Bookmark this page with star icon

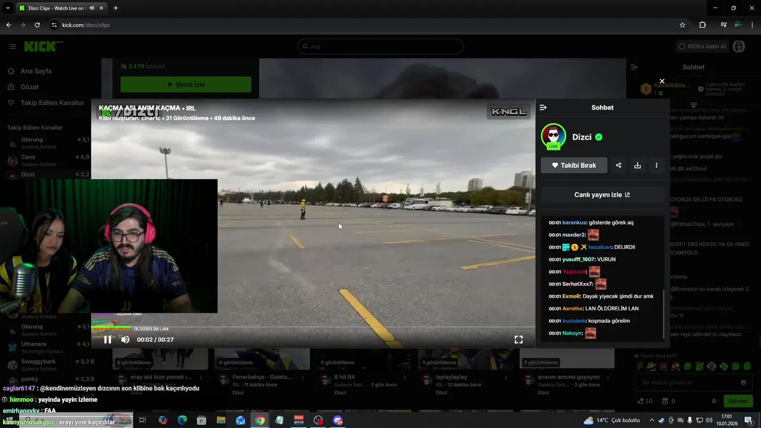(683, 25)
